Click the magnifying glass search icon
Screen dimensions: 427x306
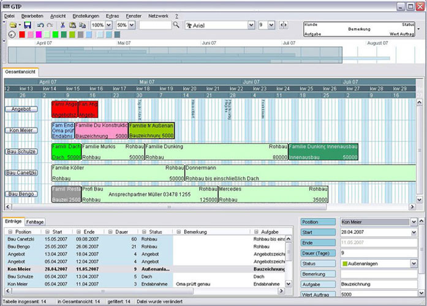pyautogui.click(x=176, y=25)
